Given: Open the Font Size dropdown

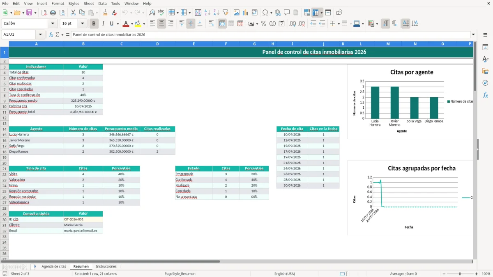Looking at the screenshot, I should [83, 24].
